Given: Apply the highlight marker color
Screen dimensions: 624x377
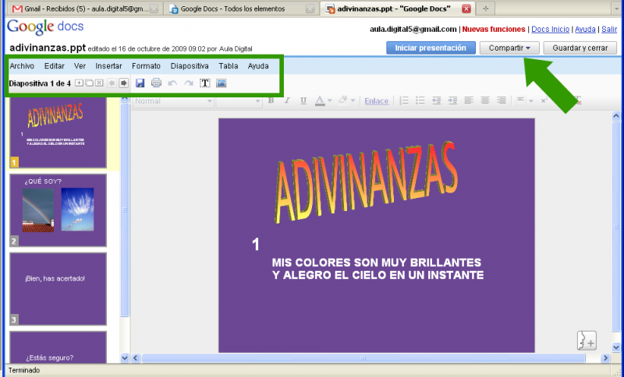Looking at the screenshot, I should tap(342, 100).
